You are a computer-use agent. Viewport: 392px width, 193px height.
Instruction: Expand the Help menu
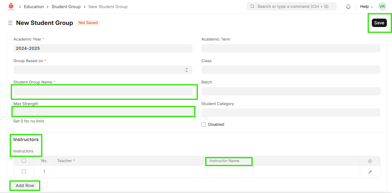[x=366, y=7]
